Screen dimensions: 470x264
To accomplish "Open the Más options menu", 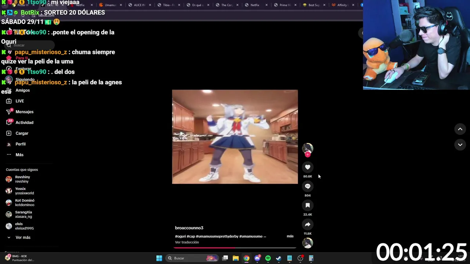I will (15, 155).
